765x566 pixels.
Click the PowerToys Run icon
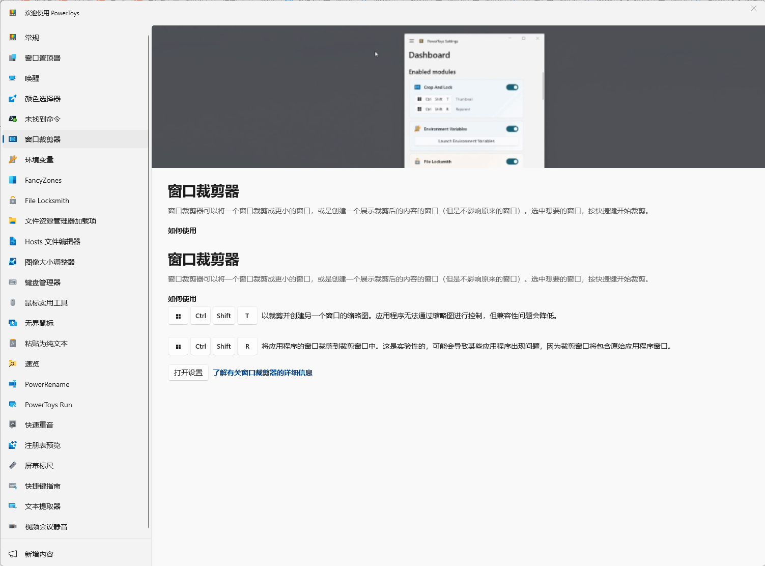[13, 404]
